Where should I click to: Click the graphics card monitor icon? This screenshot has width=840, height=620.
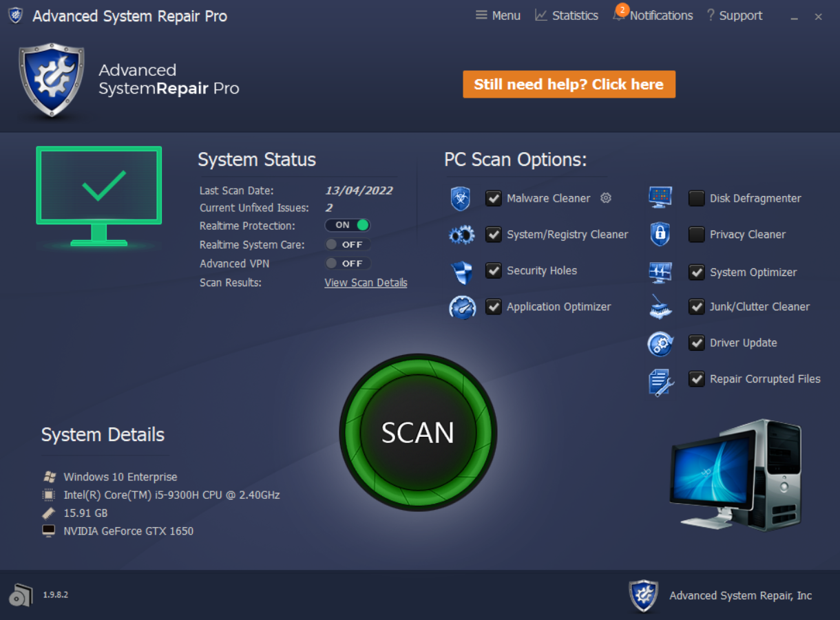[49, 531]
